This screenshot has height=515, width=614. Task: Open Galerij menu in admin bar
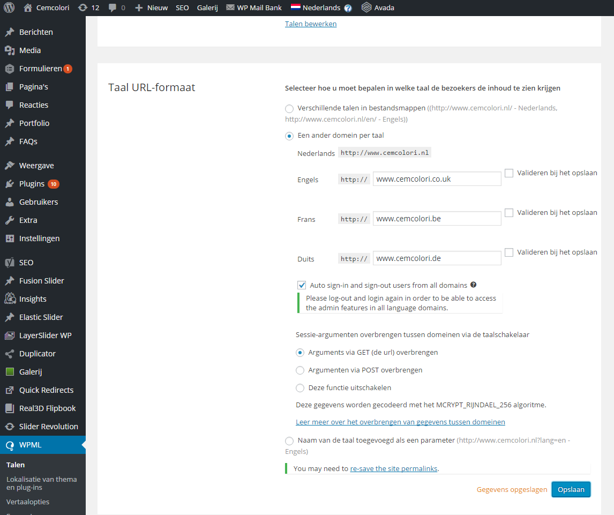pos(207,8)
